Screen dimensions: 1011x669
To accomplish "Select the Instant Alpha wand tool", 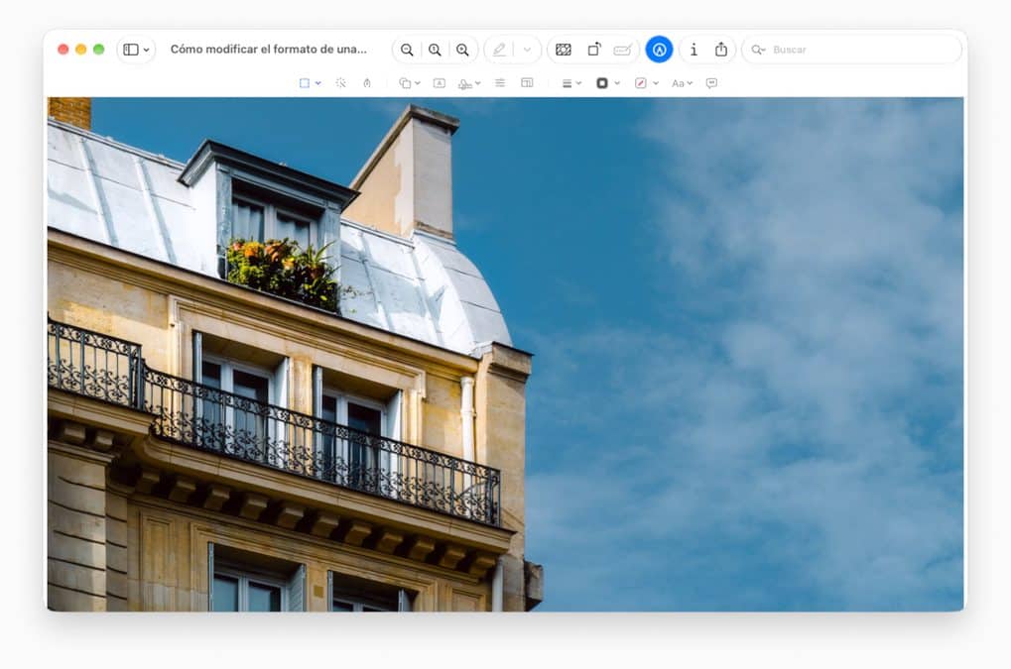I will tap(340, 83).
